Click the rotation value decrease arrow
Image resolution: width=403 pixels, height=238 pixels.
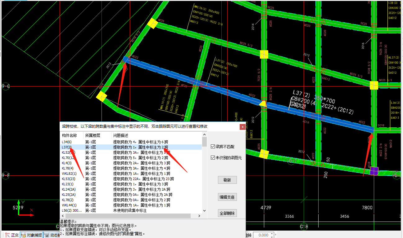(x=272, y=236)
